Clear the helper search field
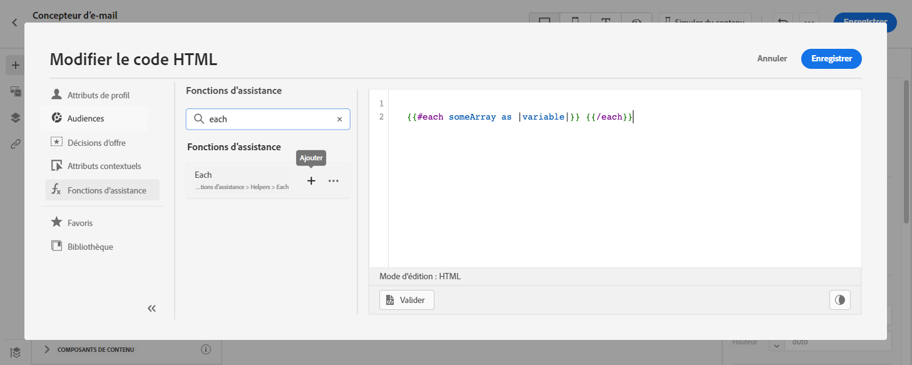The height and width of the screenshot is (365, 912). (x=340, y=119)
